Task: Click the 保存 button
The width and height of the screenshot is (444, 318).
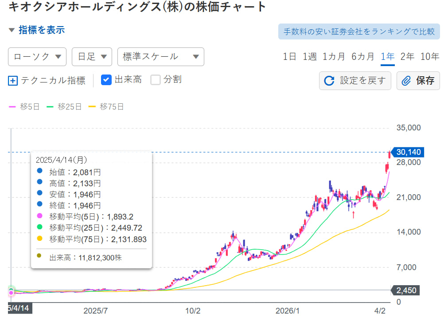Action: coord(417,81)
